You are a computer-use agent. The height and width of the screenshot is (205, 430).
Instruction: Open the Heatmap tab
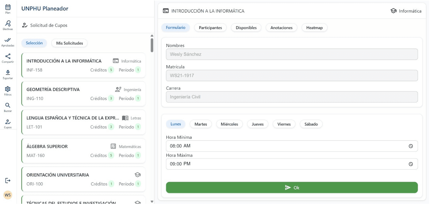click(x=314, y=28)
